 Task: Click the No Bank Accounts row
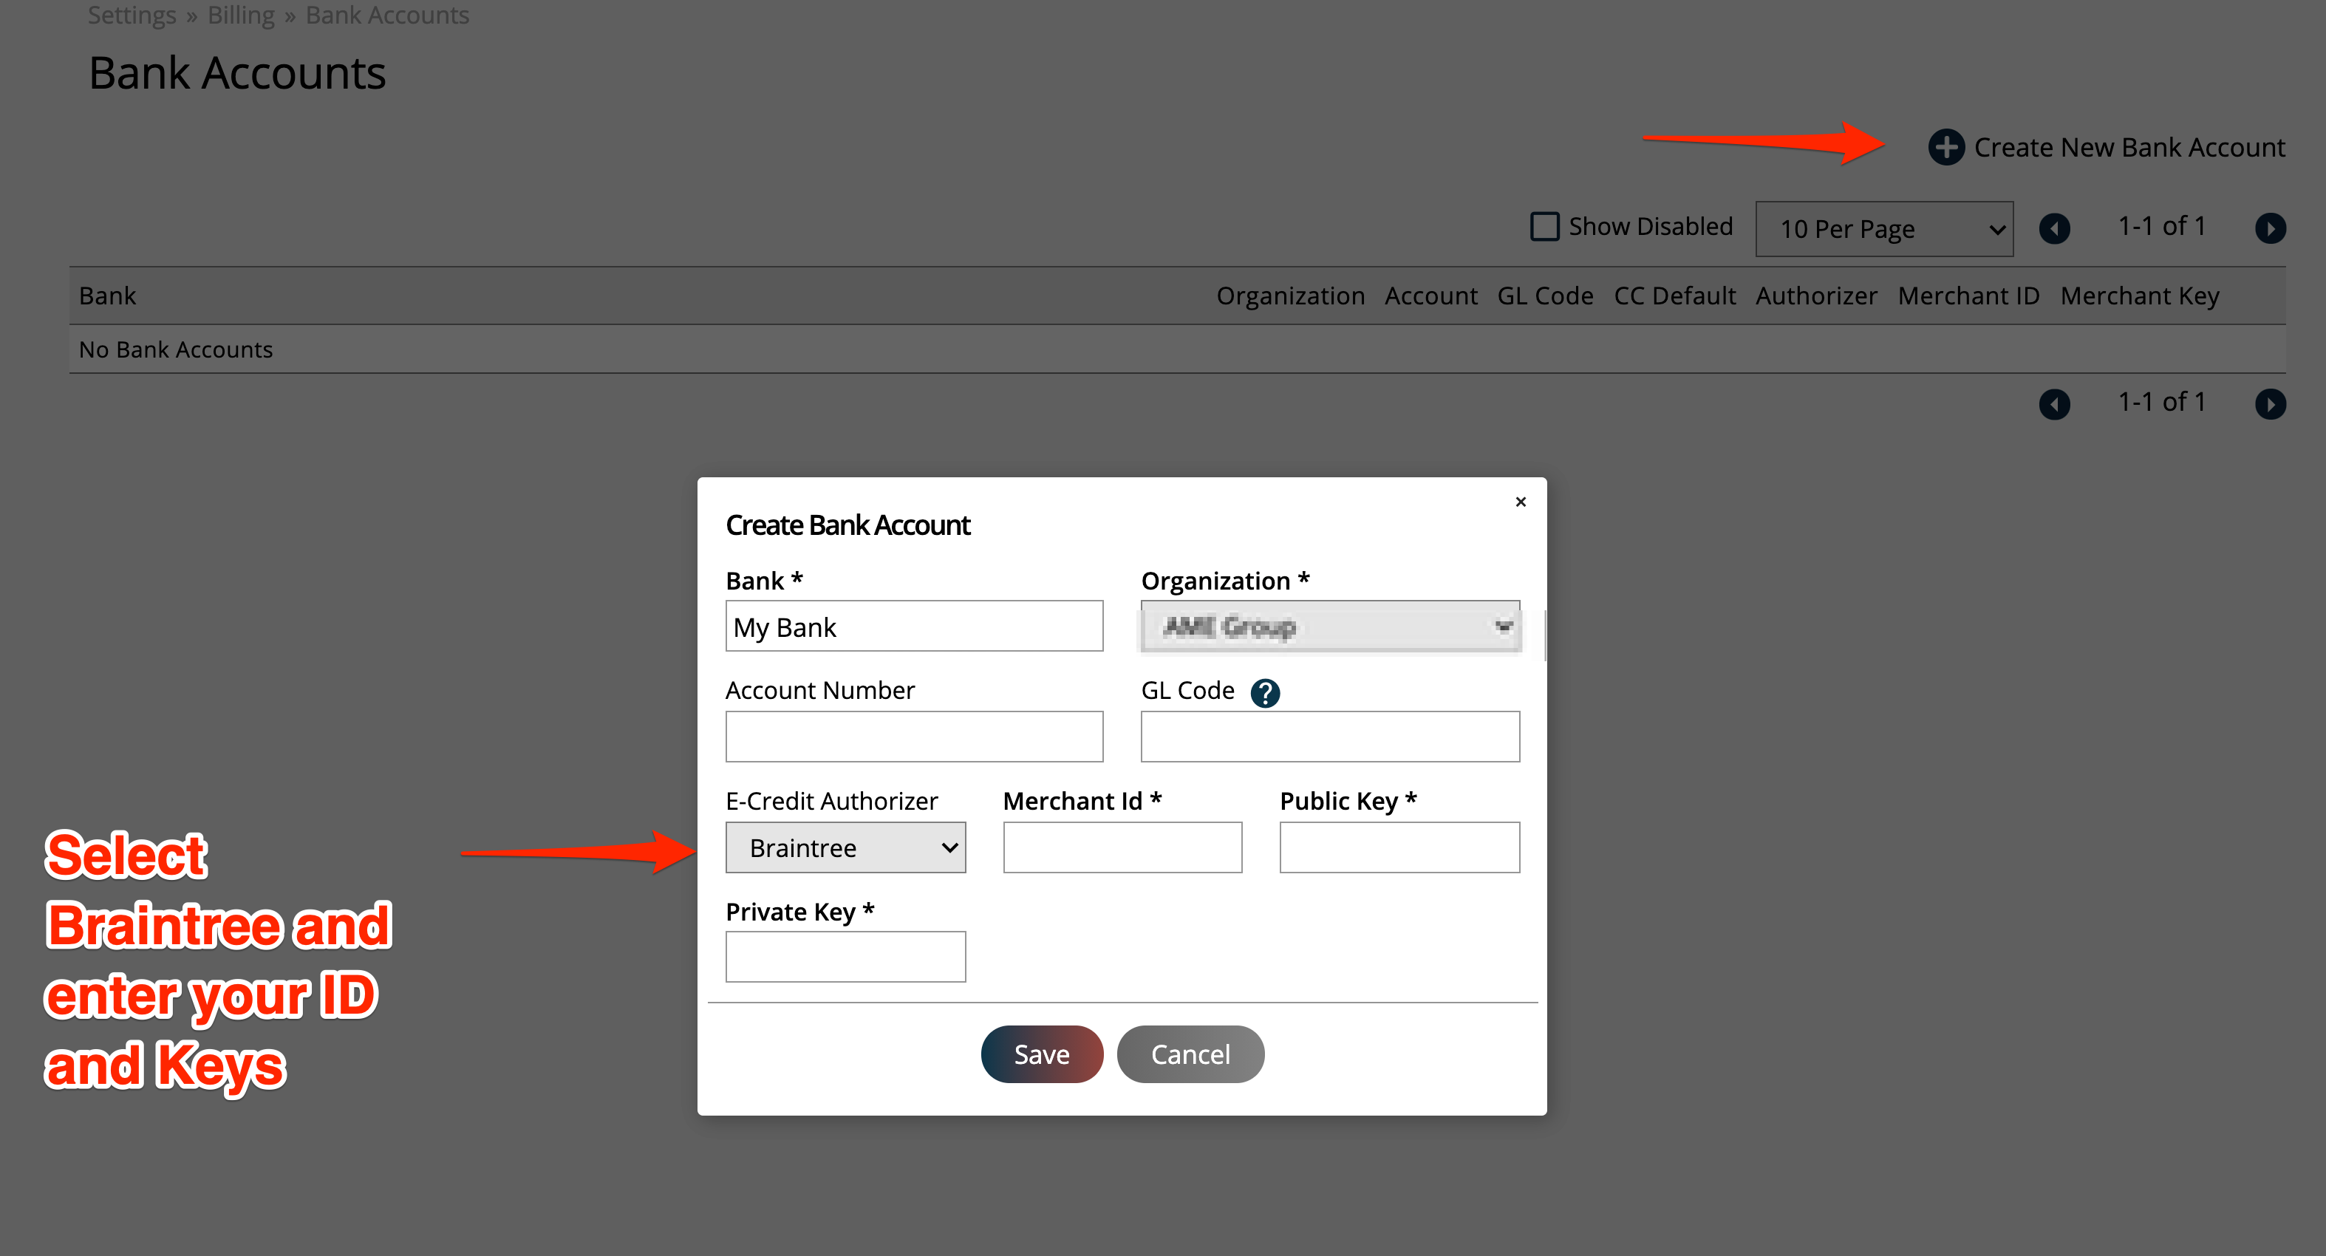pyautogui.click(x=1178, y=349)
